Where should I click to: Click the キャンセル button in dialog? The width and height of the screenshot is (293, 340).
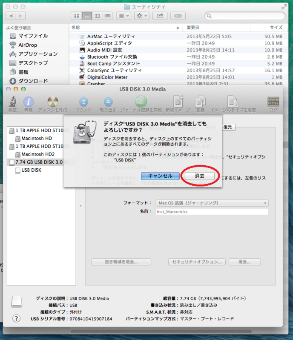[x=160, y=176]
